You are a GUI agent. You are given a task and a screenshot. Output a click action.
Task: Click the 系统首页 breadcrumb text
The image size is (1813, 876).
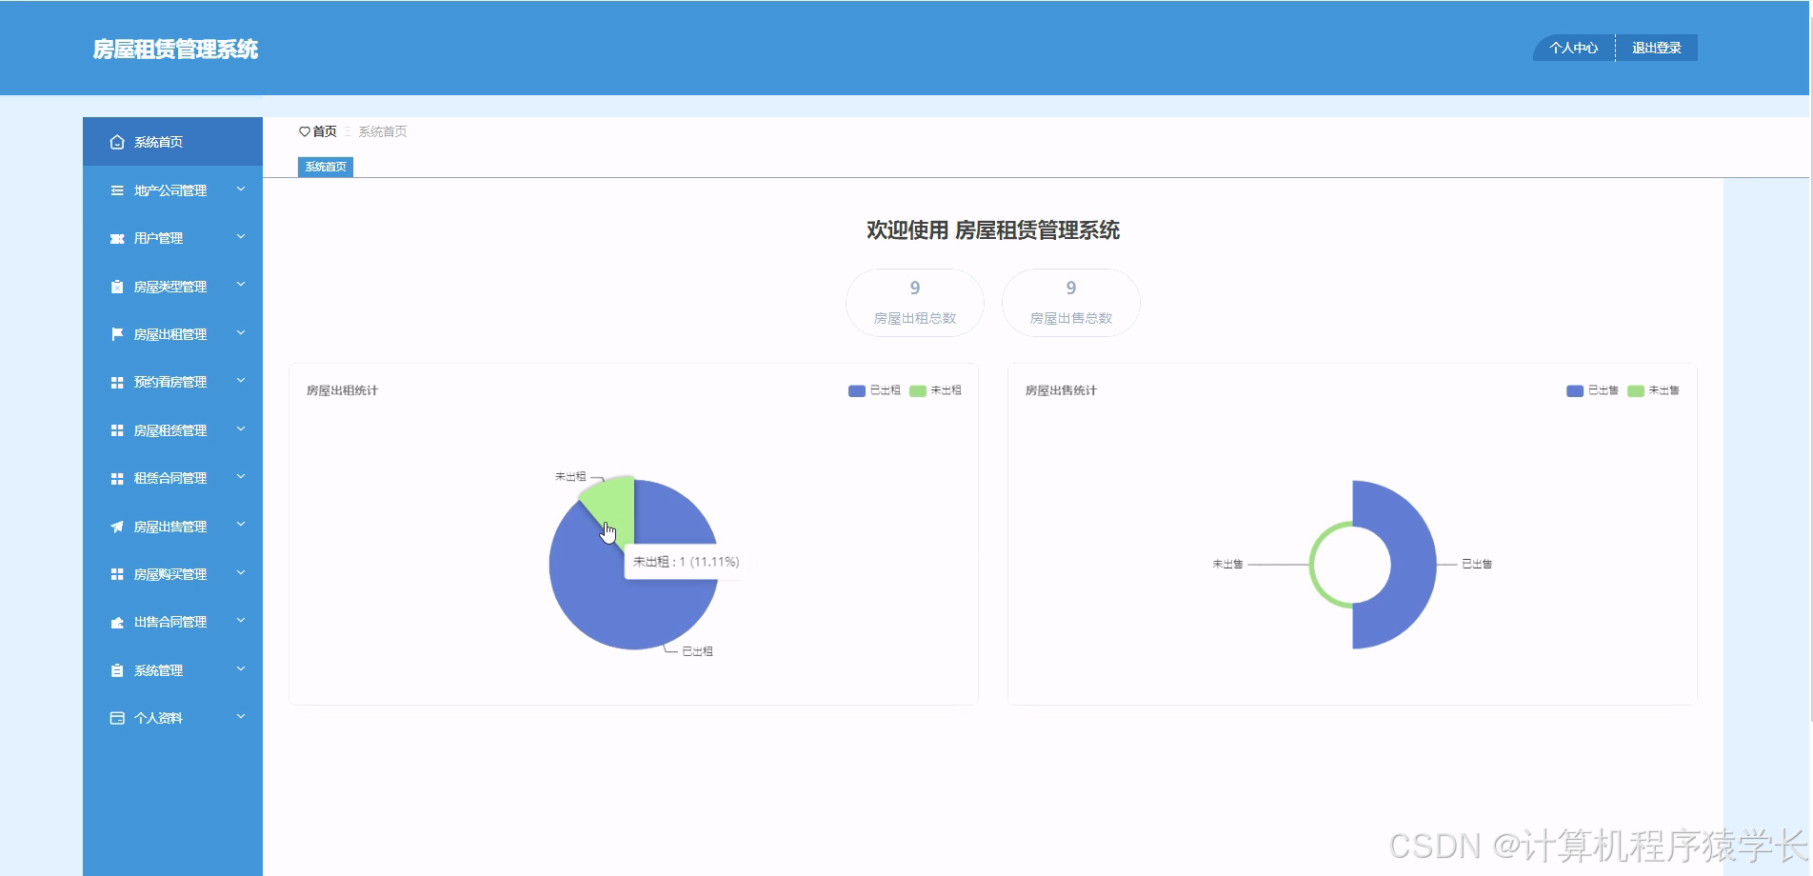click(383, 131)
